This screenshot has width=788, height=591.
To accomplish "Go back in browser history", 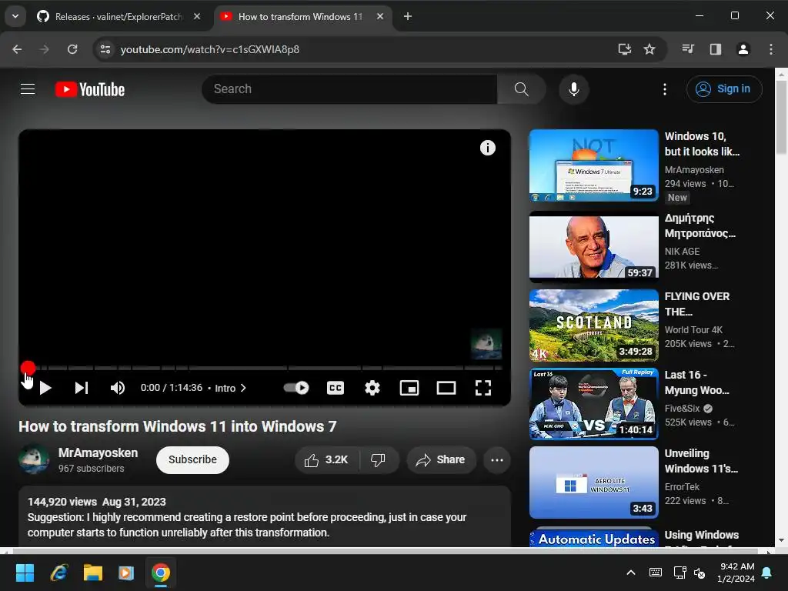I will coord(17,49).
